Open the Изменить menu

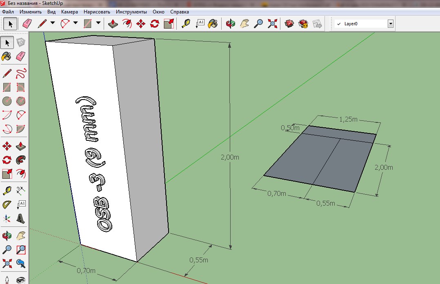(x=31, y=12)
